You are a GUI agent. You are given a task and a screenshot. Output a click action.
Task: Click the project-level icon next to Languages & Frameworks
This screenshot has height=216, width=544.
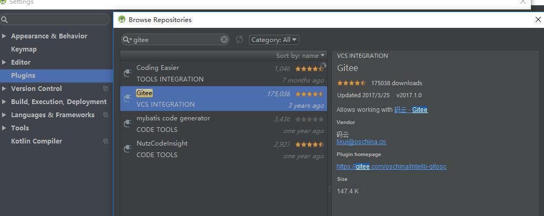(106, 115)
